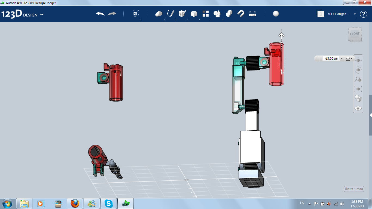Undo the last action
Screen dimensions: 372x209
[100, 14]
